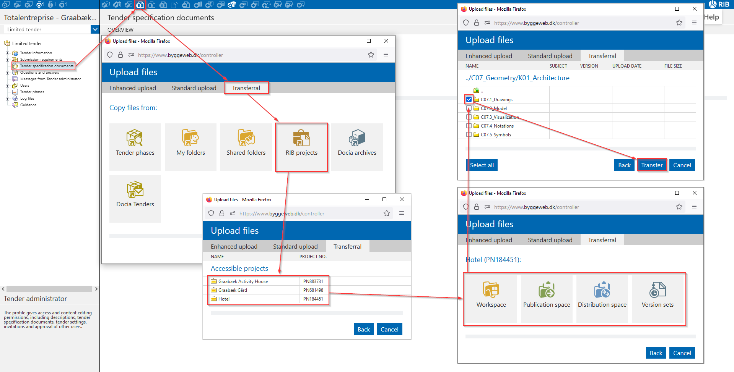Open Shared folders source
The height and width of the screenshot is (372, 734).
coord(246,147)
